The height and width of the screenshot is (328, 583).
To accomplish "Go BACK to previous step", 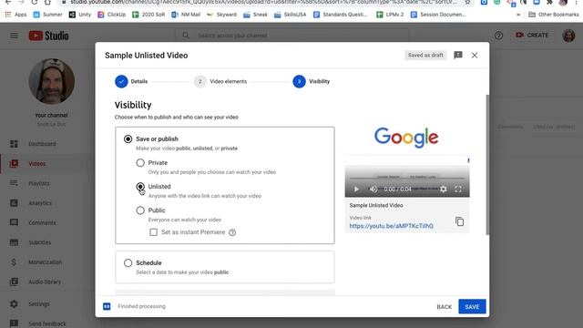I will click(x=444, y=307).
